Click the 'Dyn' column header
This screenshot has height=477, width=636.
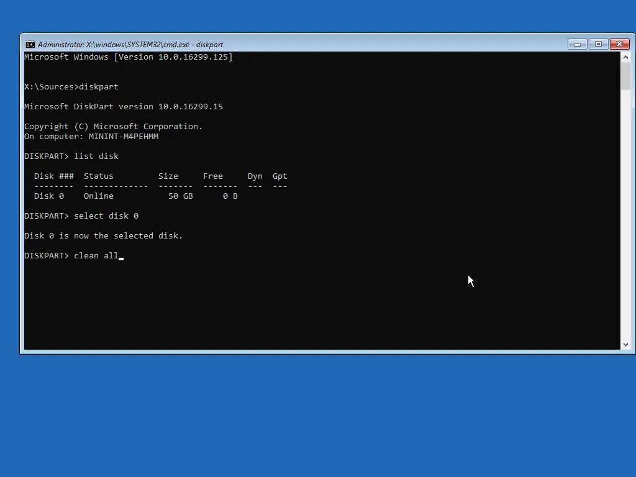click(255, 176)
